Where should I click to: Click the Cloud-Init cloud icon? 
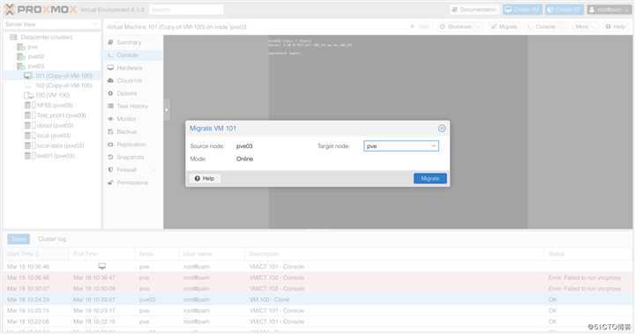(x=110, y=80)
